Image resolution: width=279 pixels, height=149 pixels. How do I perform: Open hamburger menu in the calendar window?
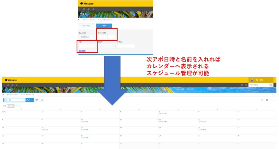point(4,85)
